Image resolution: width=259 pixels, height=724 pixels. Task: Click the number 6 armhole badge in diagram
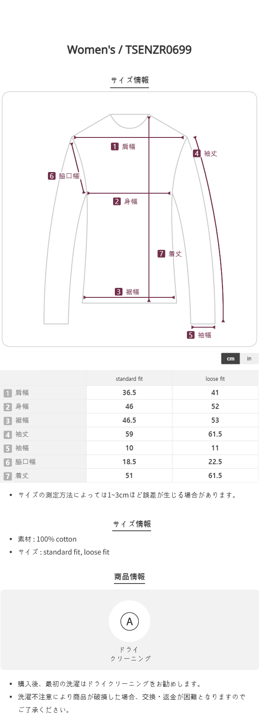pyautogui.click(x=52, y=176)
